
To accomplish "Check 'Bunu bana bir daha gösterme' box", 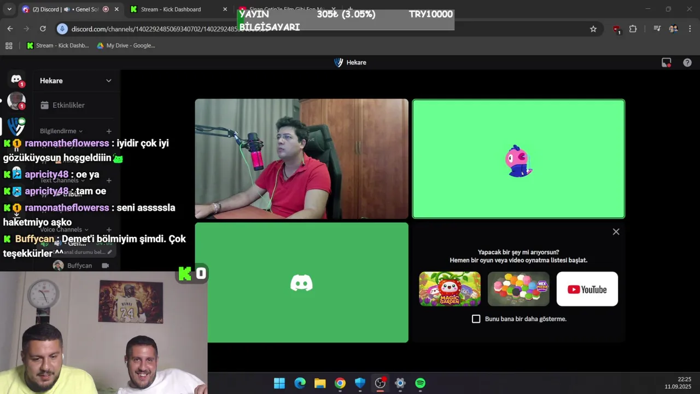I will coord(476,318).
